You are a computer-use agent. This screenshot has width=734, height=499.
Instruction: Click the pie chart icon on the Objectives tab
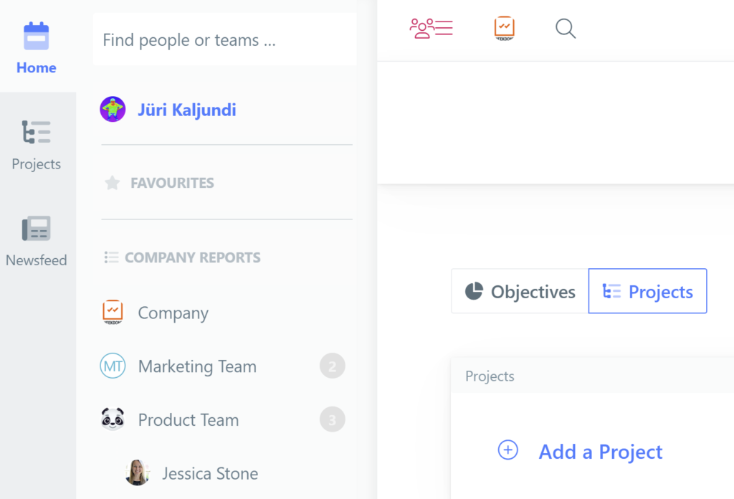pos(474,290)
